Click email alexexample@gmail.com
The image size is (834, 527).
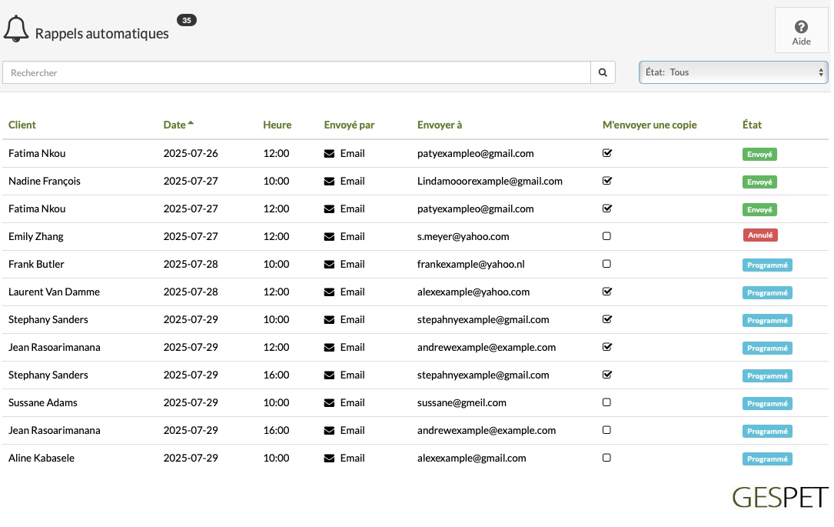(471, 459)
